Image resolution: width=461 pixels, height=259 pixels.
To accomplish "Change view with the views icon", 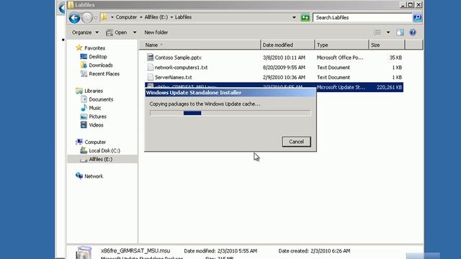I will tap(377, 32).
